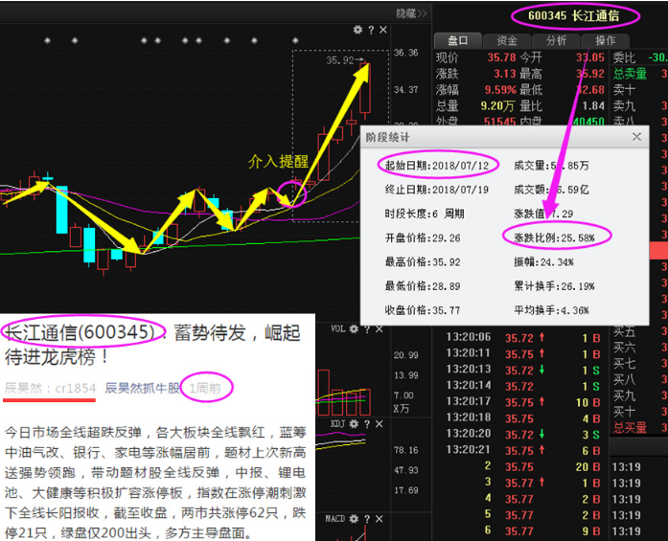This screenshot has width=668, height=541.
Task: Select 收盘价格:35.77 in dialog
Action: 423,310
